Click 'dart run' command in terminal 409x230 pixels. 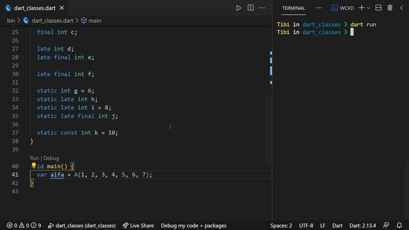[x=363, y=24]
